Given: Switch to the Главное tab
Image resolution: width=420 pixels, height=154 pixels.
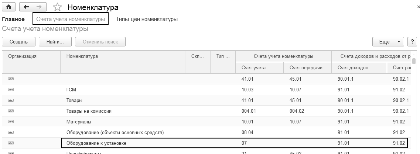Looking at the screenshot, I should pyautogui.click(x=13, y=19).
